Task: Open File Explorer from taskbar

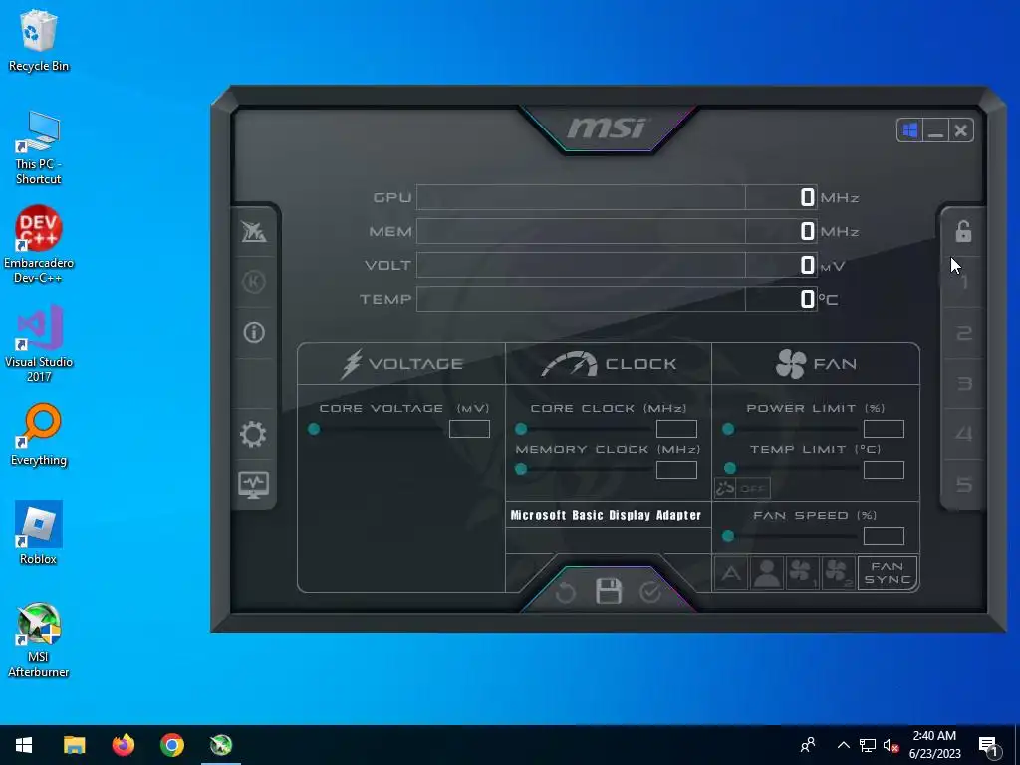Action: point(74,745)
